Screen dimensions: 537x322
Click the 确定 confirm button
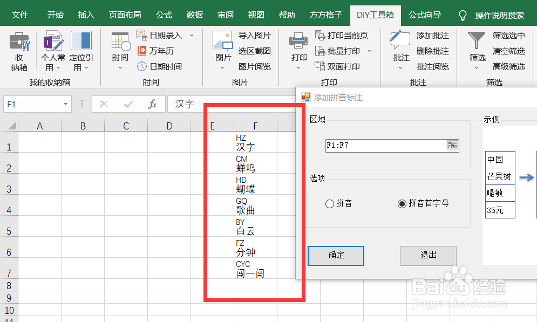[336, 256]
